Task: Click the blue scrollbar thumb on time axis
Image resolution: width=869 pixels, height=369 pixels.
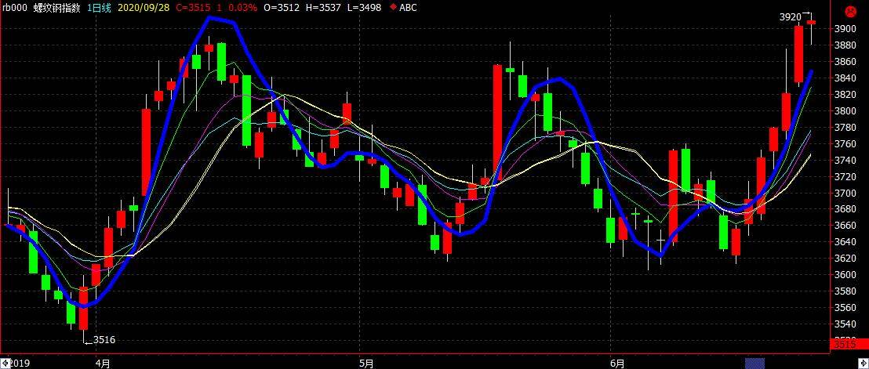Action: point(754,364)
